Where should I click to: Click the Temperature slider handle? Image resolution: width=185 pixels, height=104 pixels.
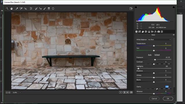pos(154,46)
